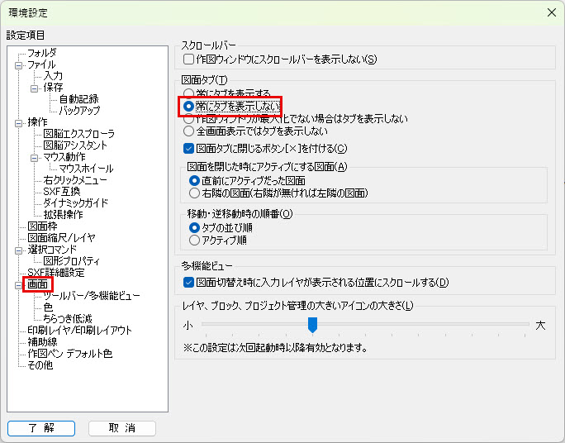Screen dimensions: 565x443
Task: Choose 全画面表示ではタブを表示しない option
Action: 189,131
